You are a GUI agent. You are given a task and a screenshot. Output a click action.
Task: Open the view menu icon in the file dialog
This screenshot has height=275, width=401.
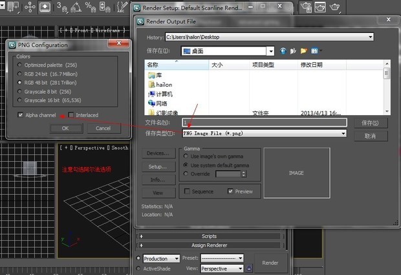(315, 50)
